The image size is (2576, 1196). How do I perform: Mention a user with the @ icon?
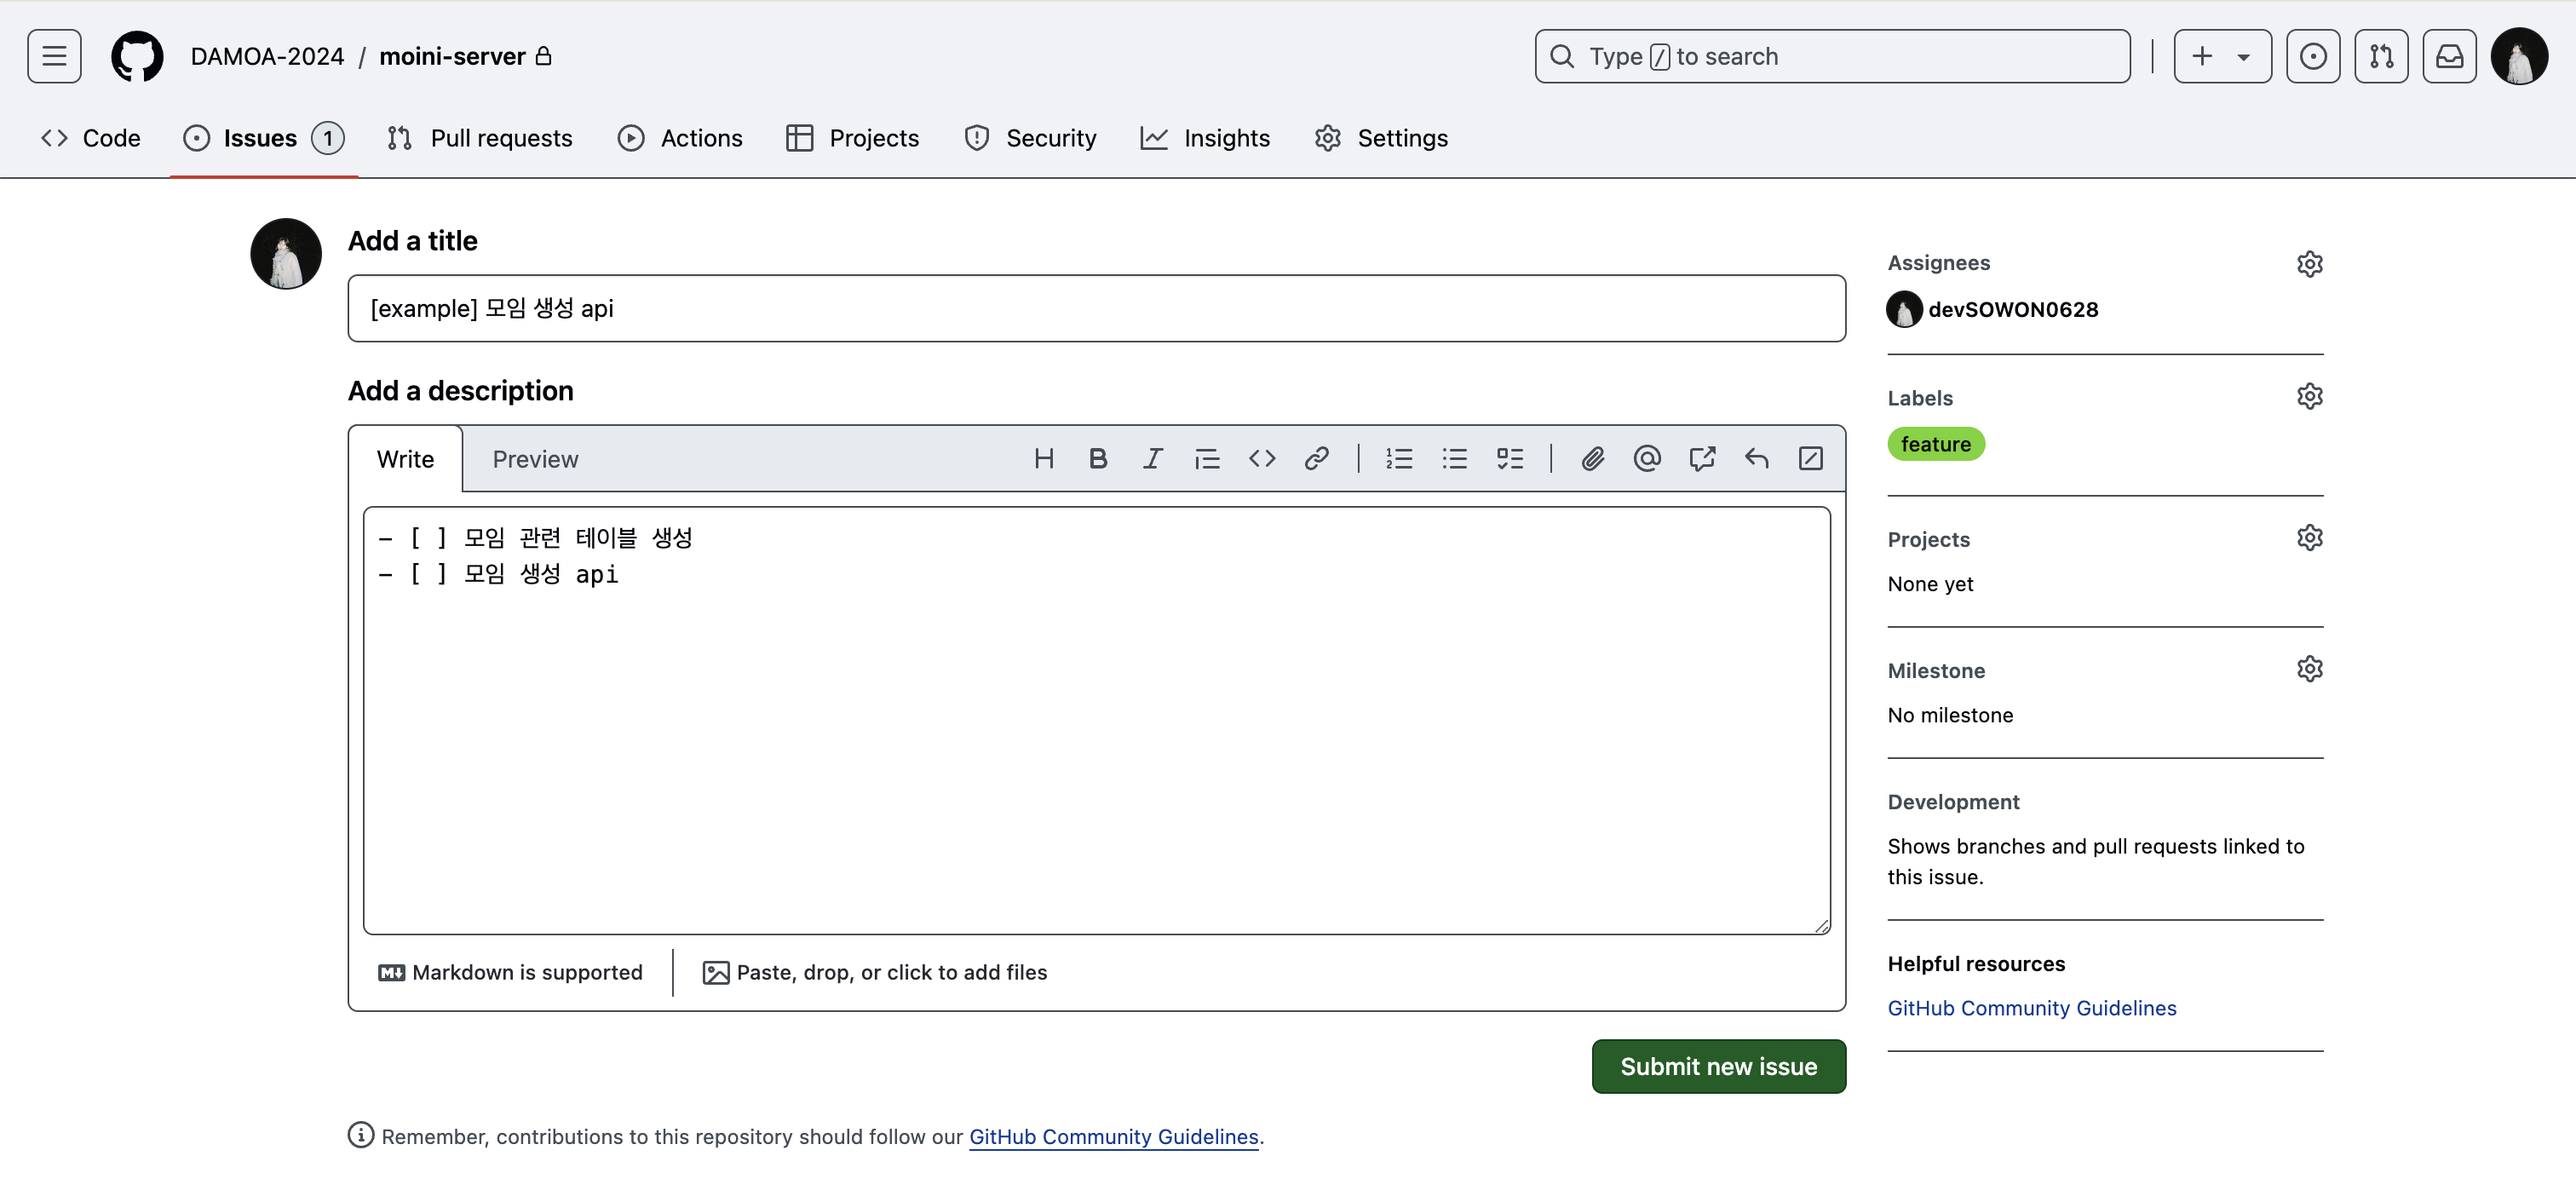(1647, 458)
